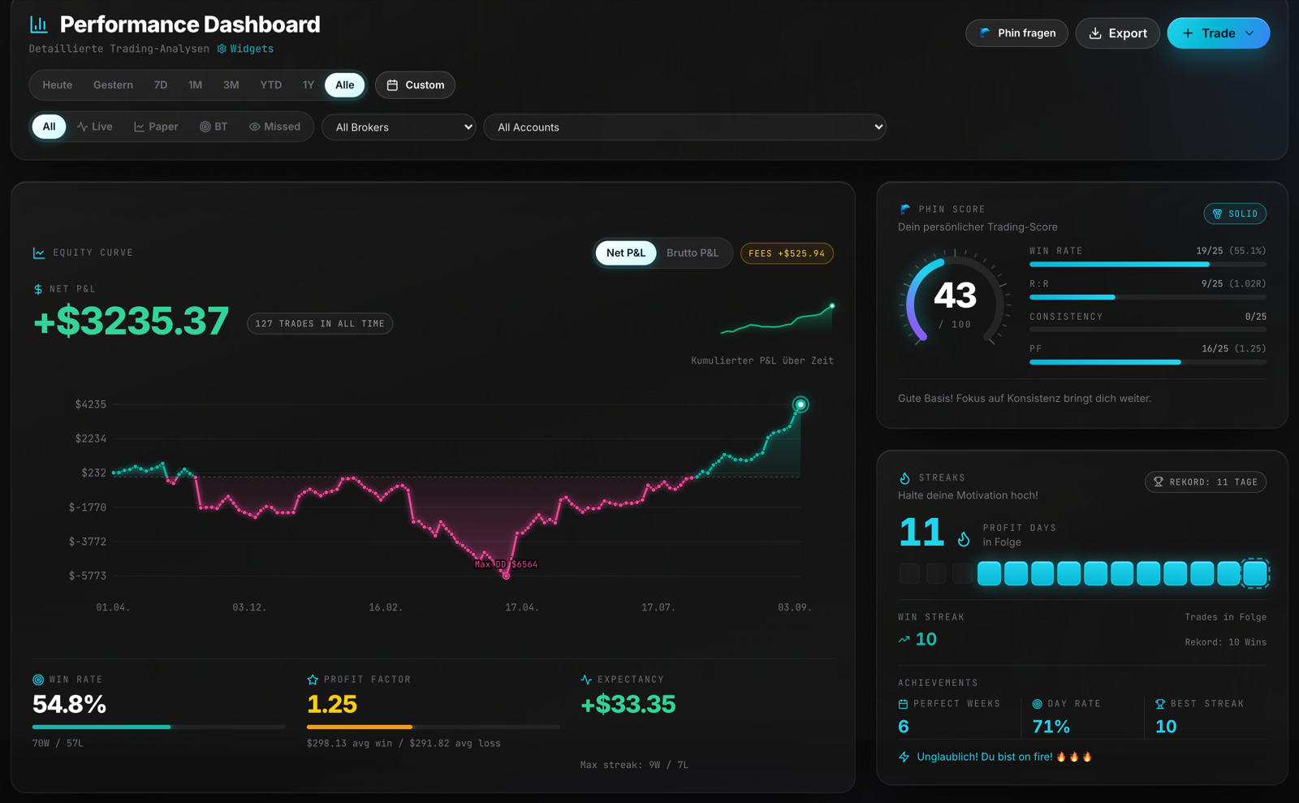Click the Rekord: 11 Tage badge

tap(1206, 482)
